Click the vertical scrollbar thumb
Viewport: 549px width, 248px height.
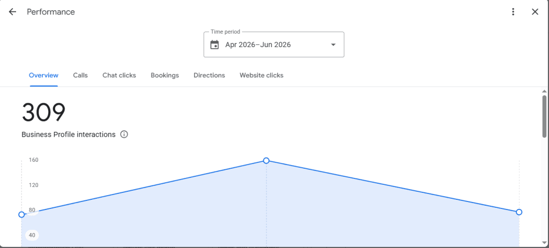[x=545, y=116]
